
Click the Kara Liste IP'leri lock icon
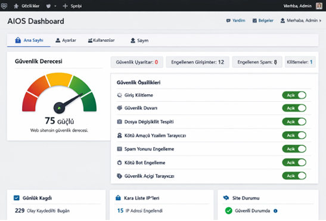[118, 198]
